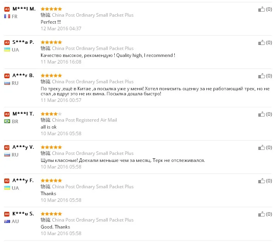Mark A***y F.'s "Thanks" review as helpful

262,181
